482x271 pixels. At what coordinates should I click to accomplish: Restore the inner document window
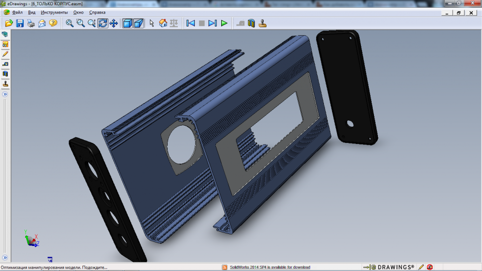458,13
